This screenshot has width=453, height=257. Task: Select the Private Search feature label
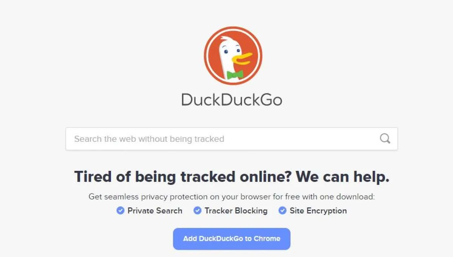(155, 211)
